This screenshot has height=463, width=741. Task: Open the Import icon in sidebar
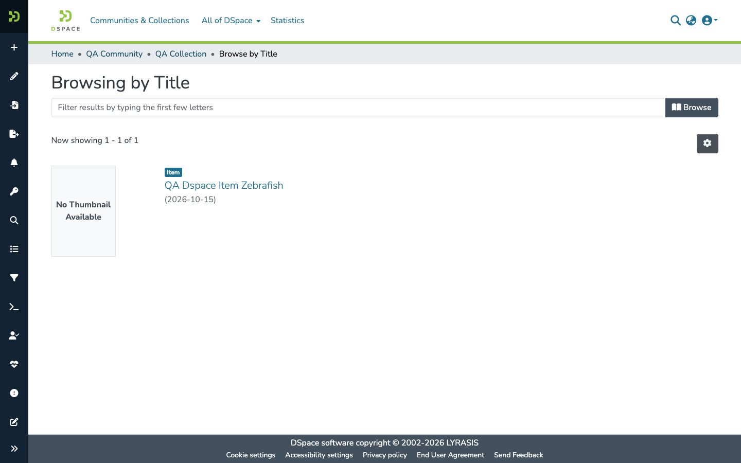tap(14, 105)
